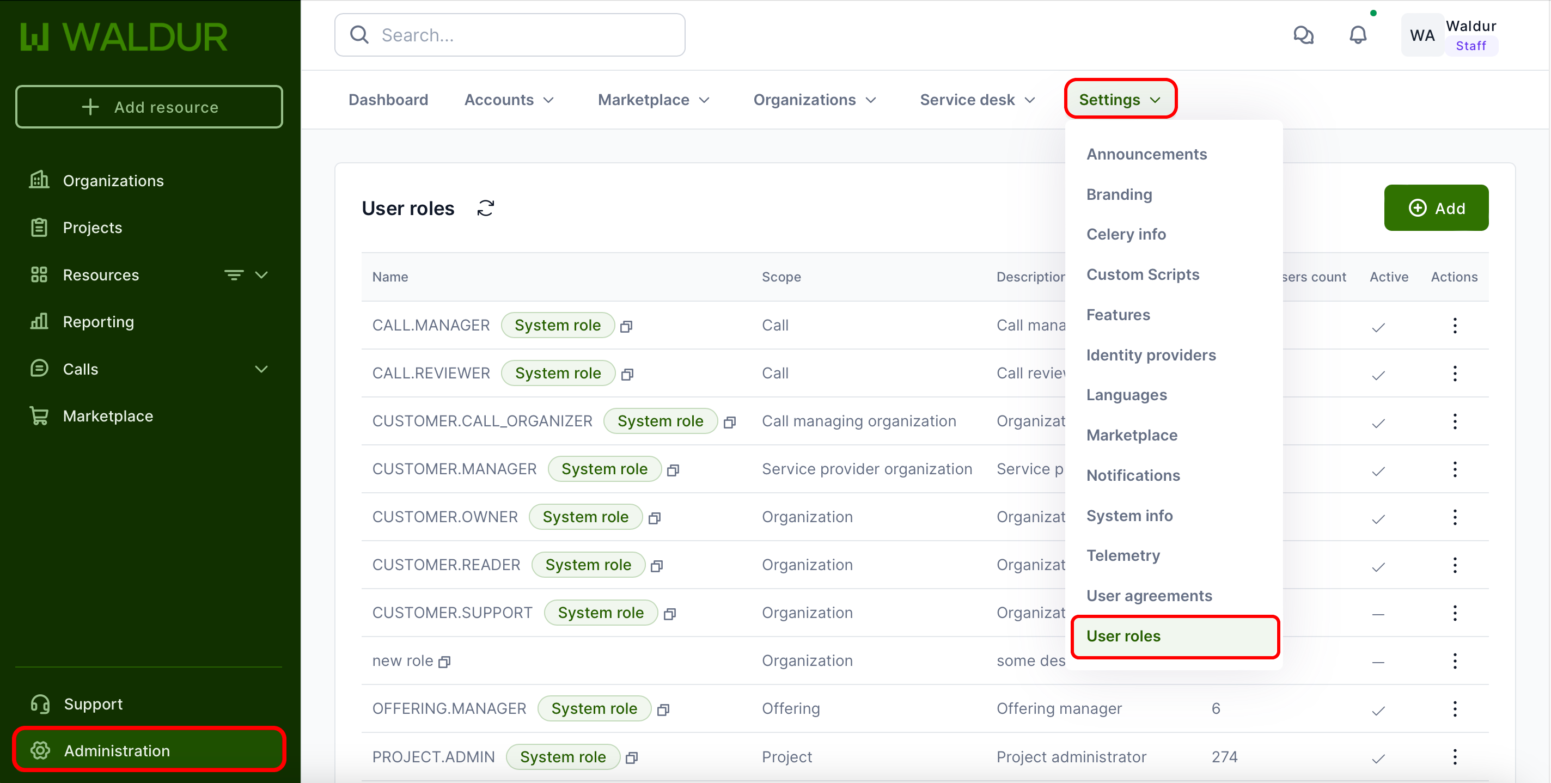Viewport: 1551px width, 783px height.
Task: Click copy icon next to new role
Action: [x=444, y=662]
